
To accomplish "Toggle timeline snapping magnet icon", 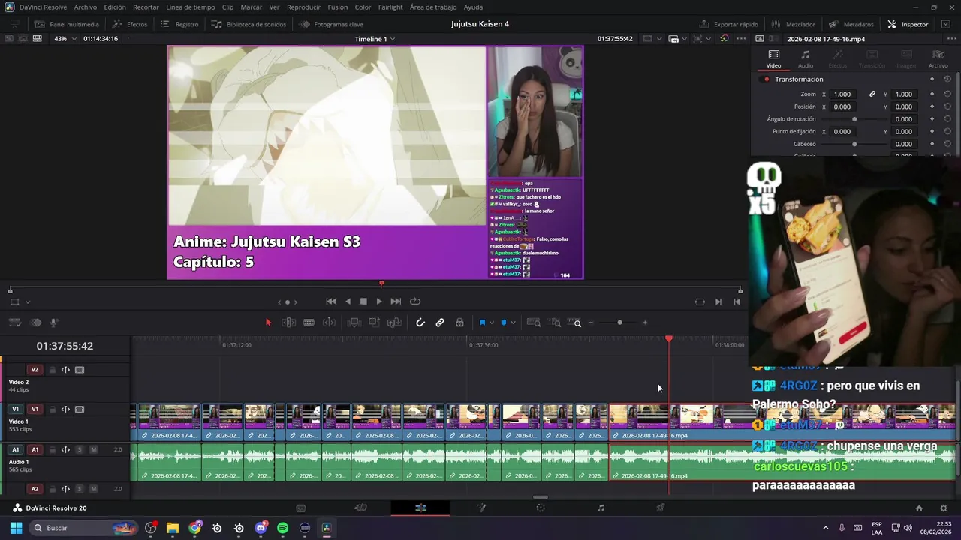I will [420, 322].
